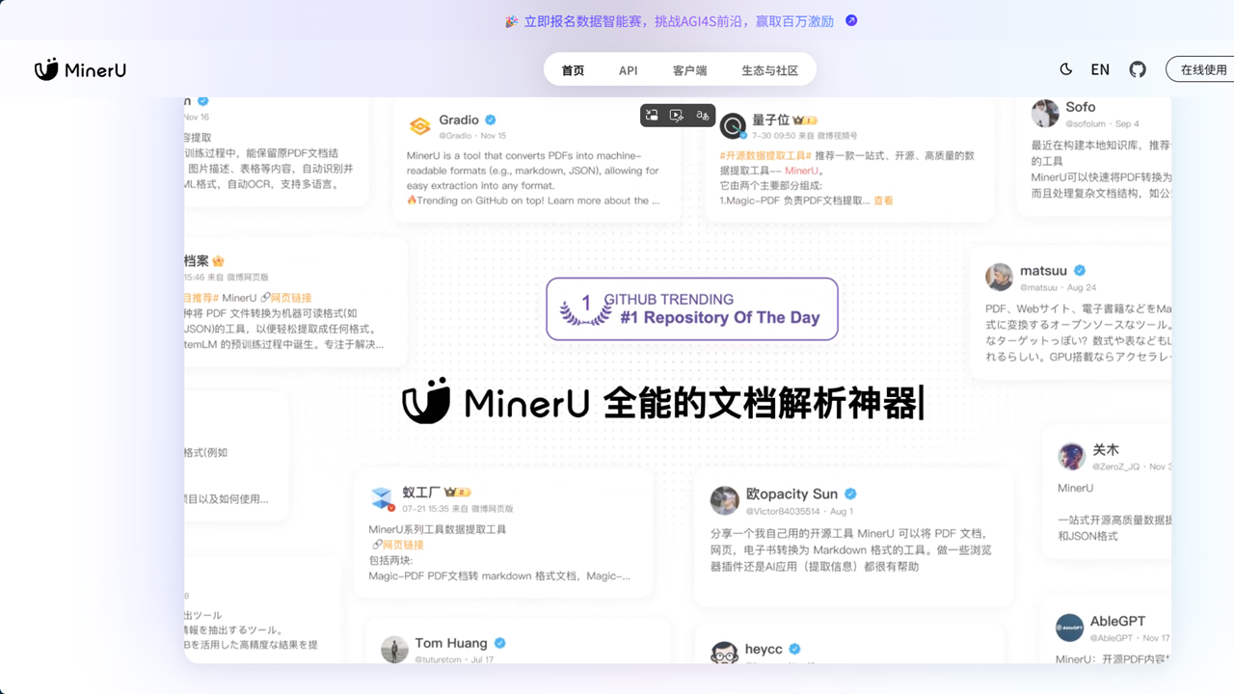This screenshot has width=1234, height=694.
Task: Select the 首页 navigation item
Action: [x=572, y=69]
